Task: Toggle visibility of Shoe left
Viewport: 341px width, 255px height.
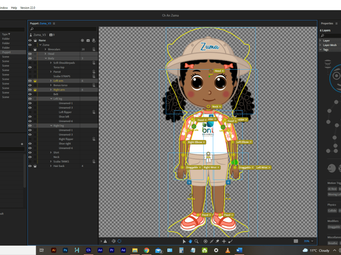Action: tap(30, 117)
